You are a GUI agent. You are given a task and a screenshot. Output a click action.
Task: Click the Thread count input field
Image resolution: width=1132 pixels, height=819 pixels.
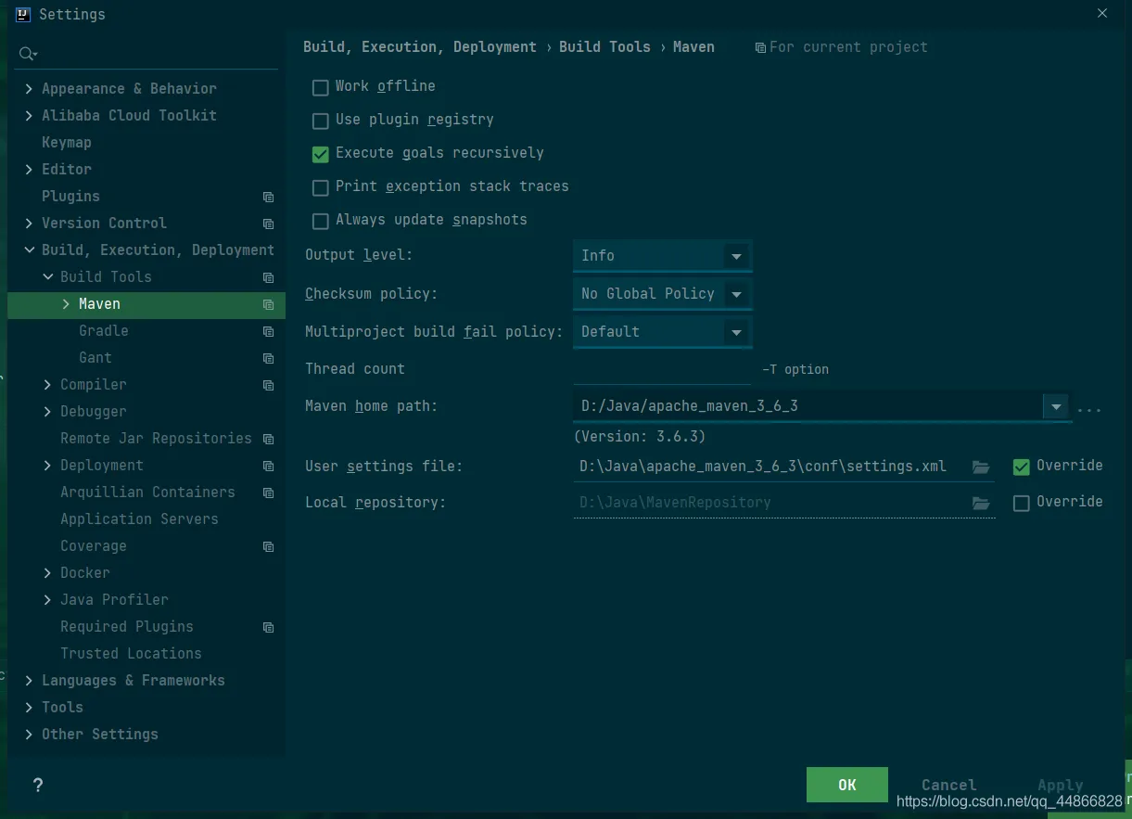tap(662, 369)
